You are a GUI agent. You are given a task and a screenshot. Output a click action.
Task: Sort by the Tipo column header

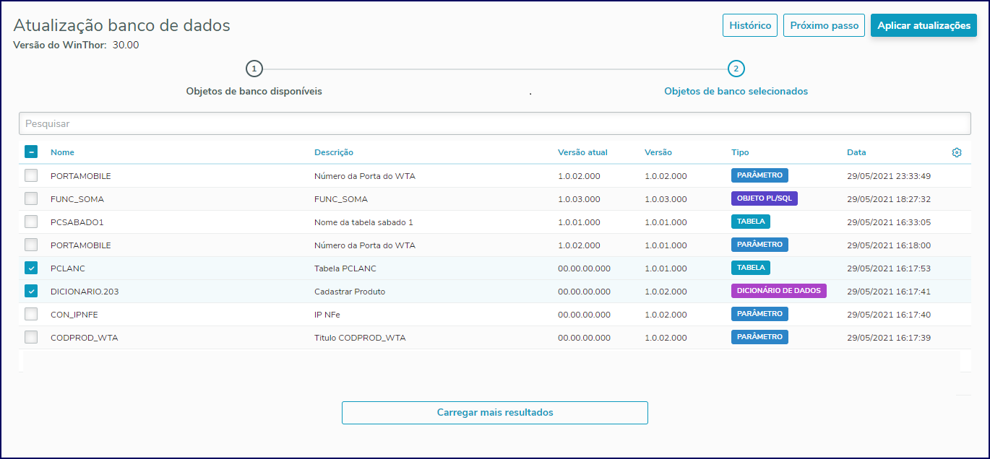pos(740,152)
